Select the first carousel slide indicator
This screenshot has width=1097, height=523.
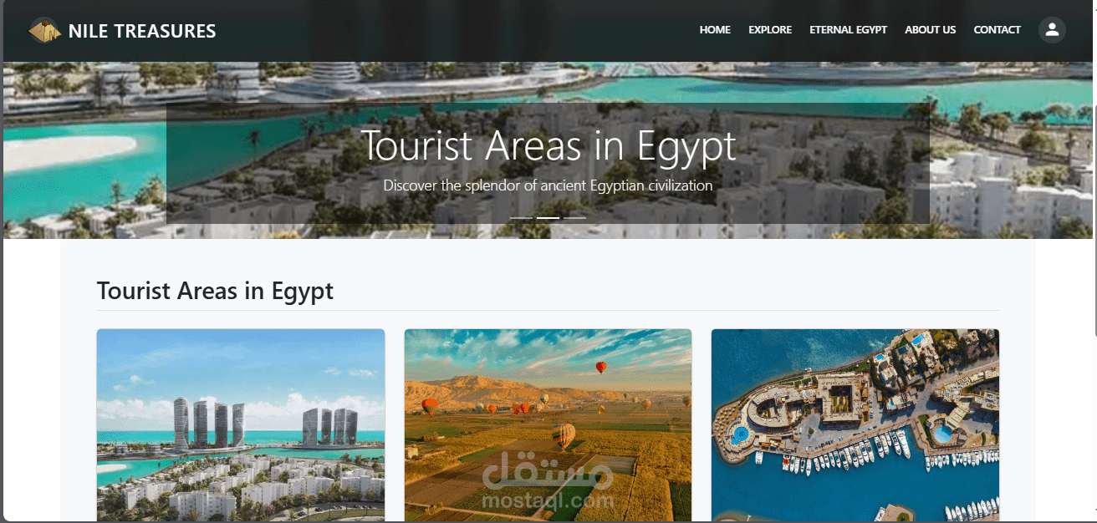point(521,217)
